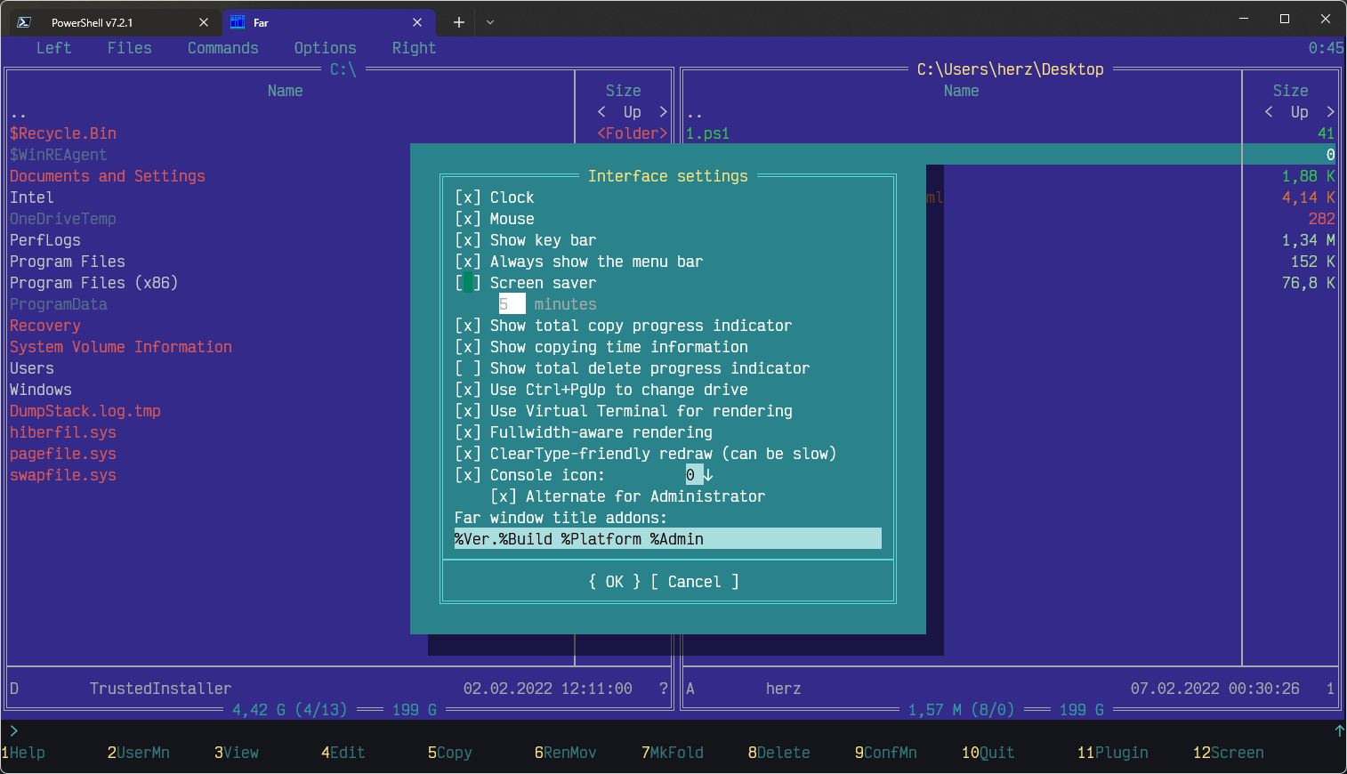Toggle the Show key bar checkbox

(x=468, y=240)
